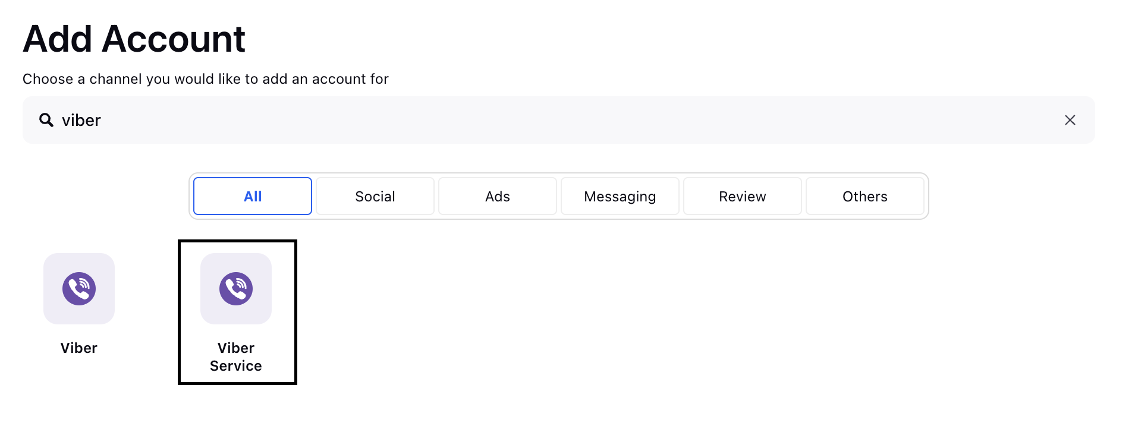Select the Viber Service label text
Screen dimensions: 1138x423
(236, 357)
